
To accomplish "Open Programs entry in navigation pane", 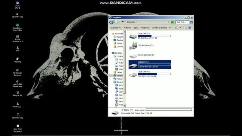I will coord(119,105).
